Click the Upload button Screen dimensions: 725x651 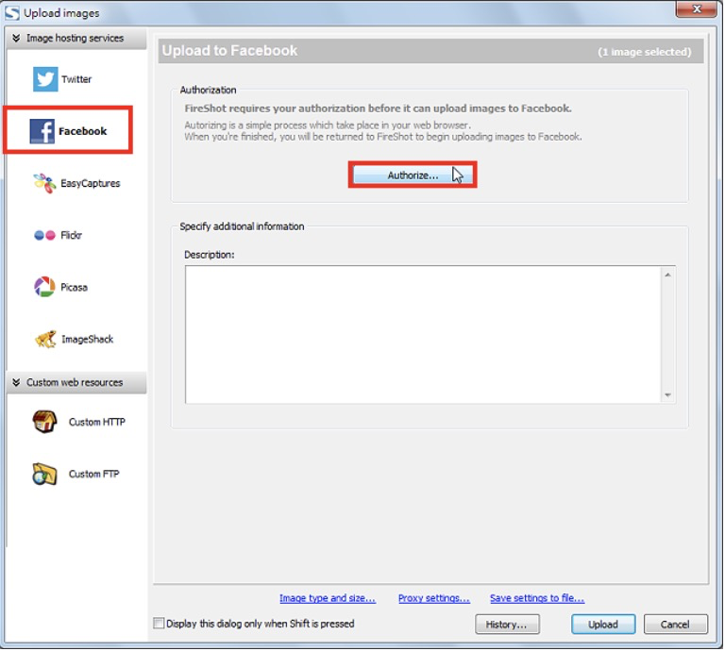coord(603,625)
